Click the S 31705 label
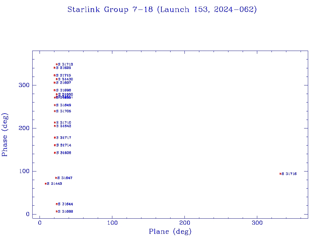324x243 pixels. (x=63, y=111)
